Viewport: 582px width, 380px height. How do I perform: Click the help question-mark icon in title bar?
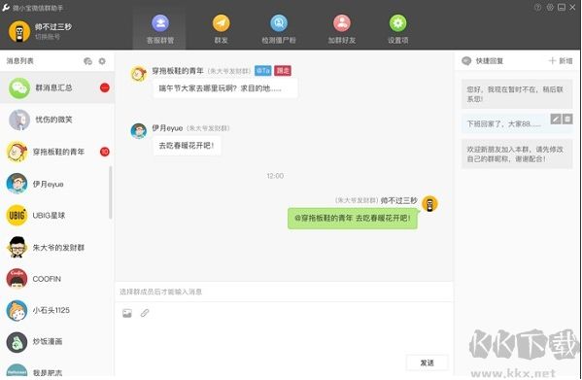[x=537, y=7]
